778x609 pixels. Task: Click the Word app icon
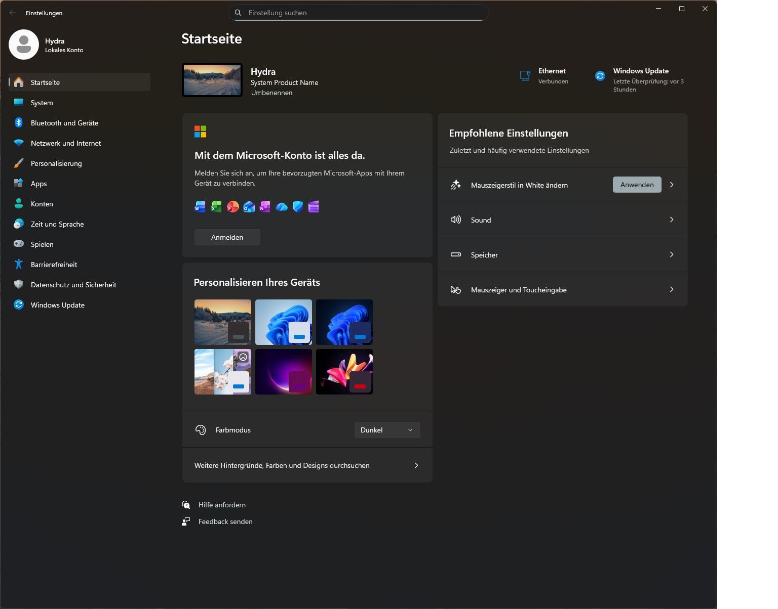point(200,206)
